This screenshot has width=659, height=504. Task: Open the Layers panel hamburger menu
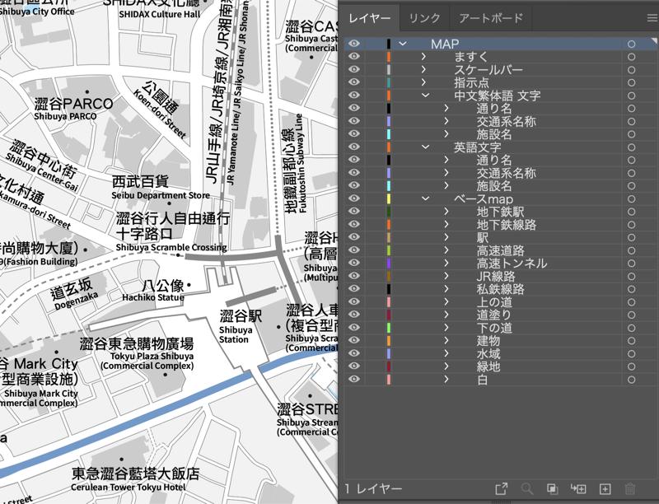652,18
